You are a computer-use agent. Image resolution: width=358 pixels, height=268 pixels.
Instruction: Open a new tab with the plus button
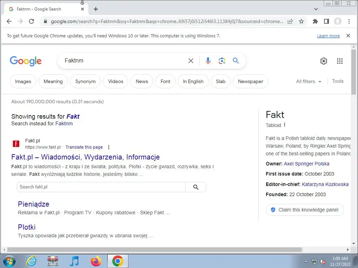(96, 9)
